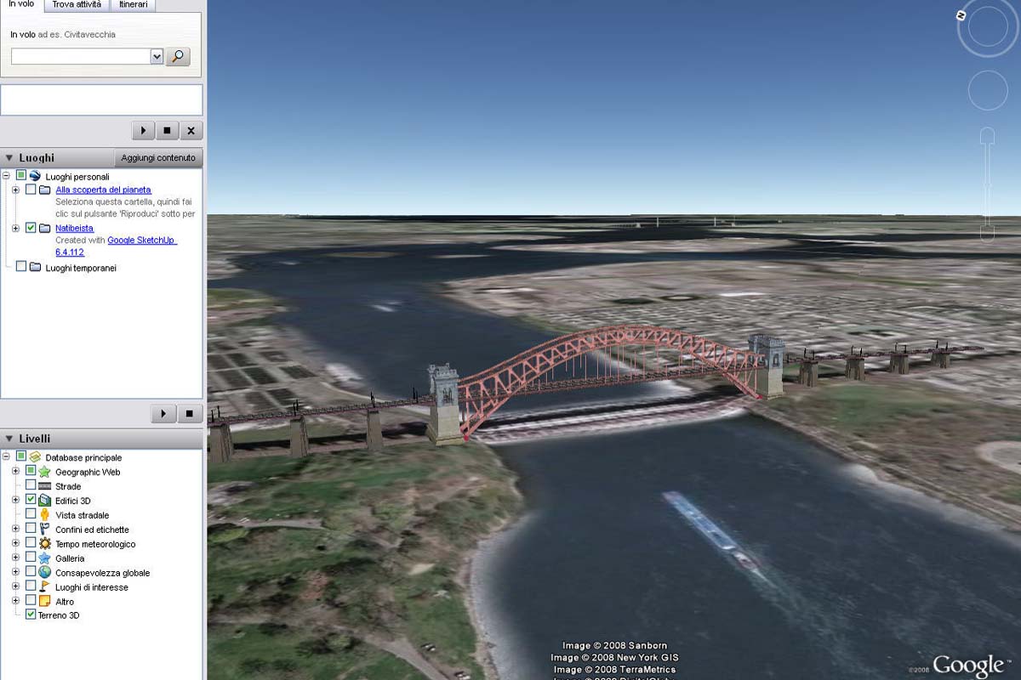This screenshot has height=680, width=1021.
Task: Click the Luoghi di interesse flag icon
Action: tap(45, 586)
